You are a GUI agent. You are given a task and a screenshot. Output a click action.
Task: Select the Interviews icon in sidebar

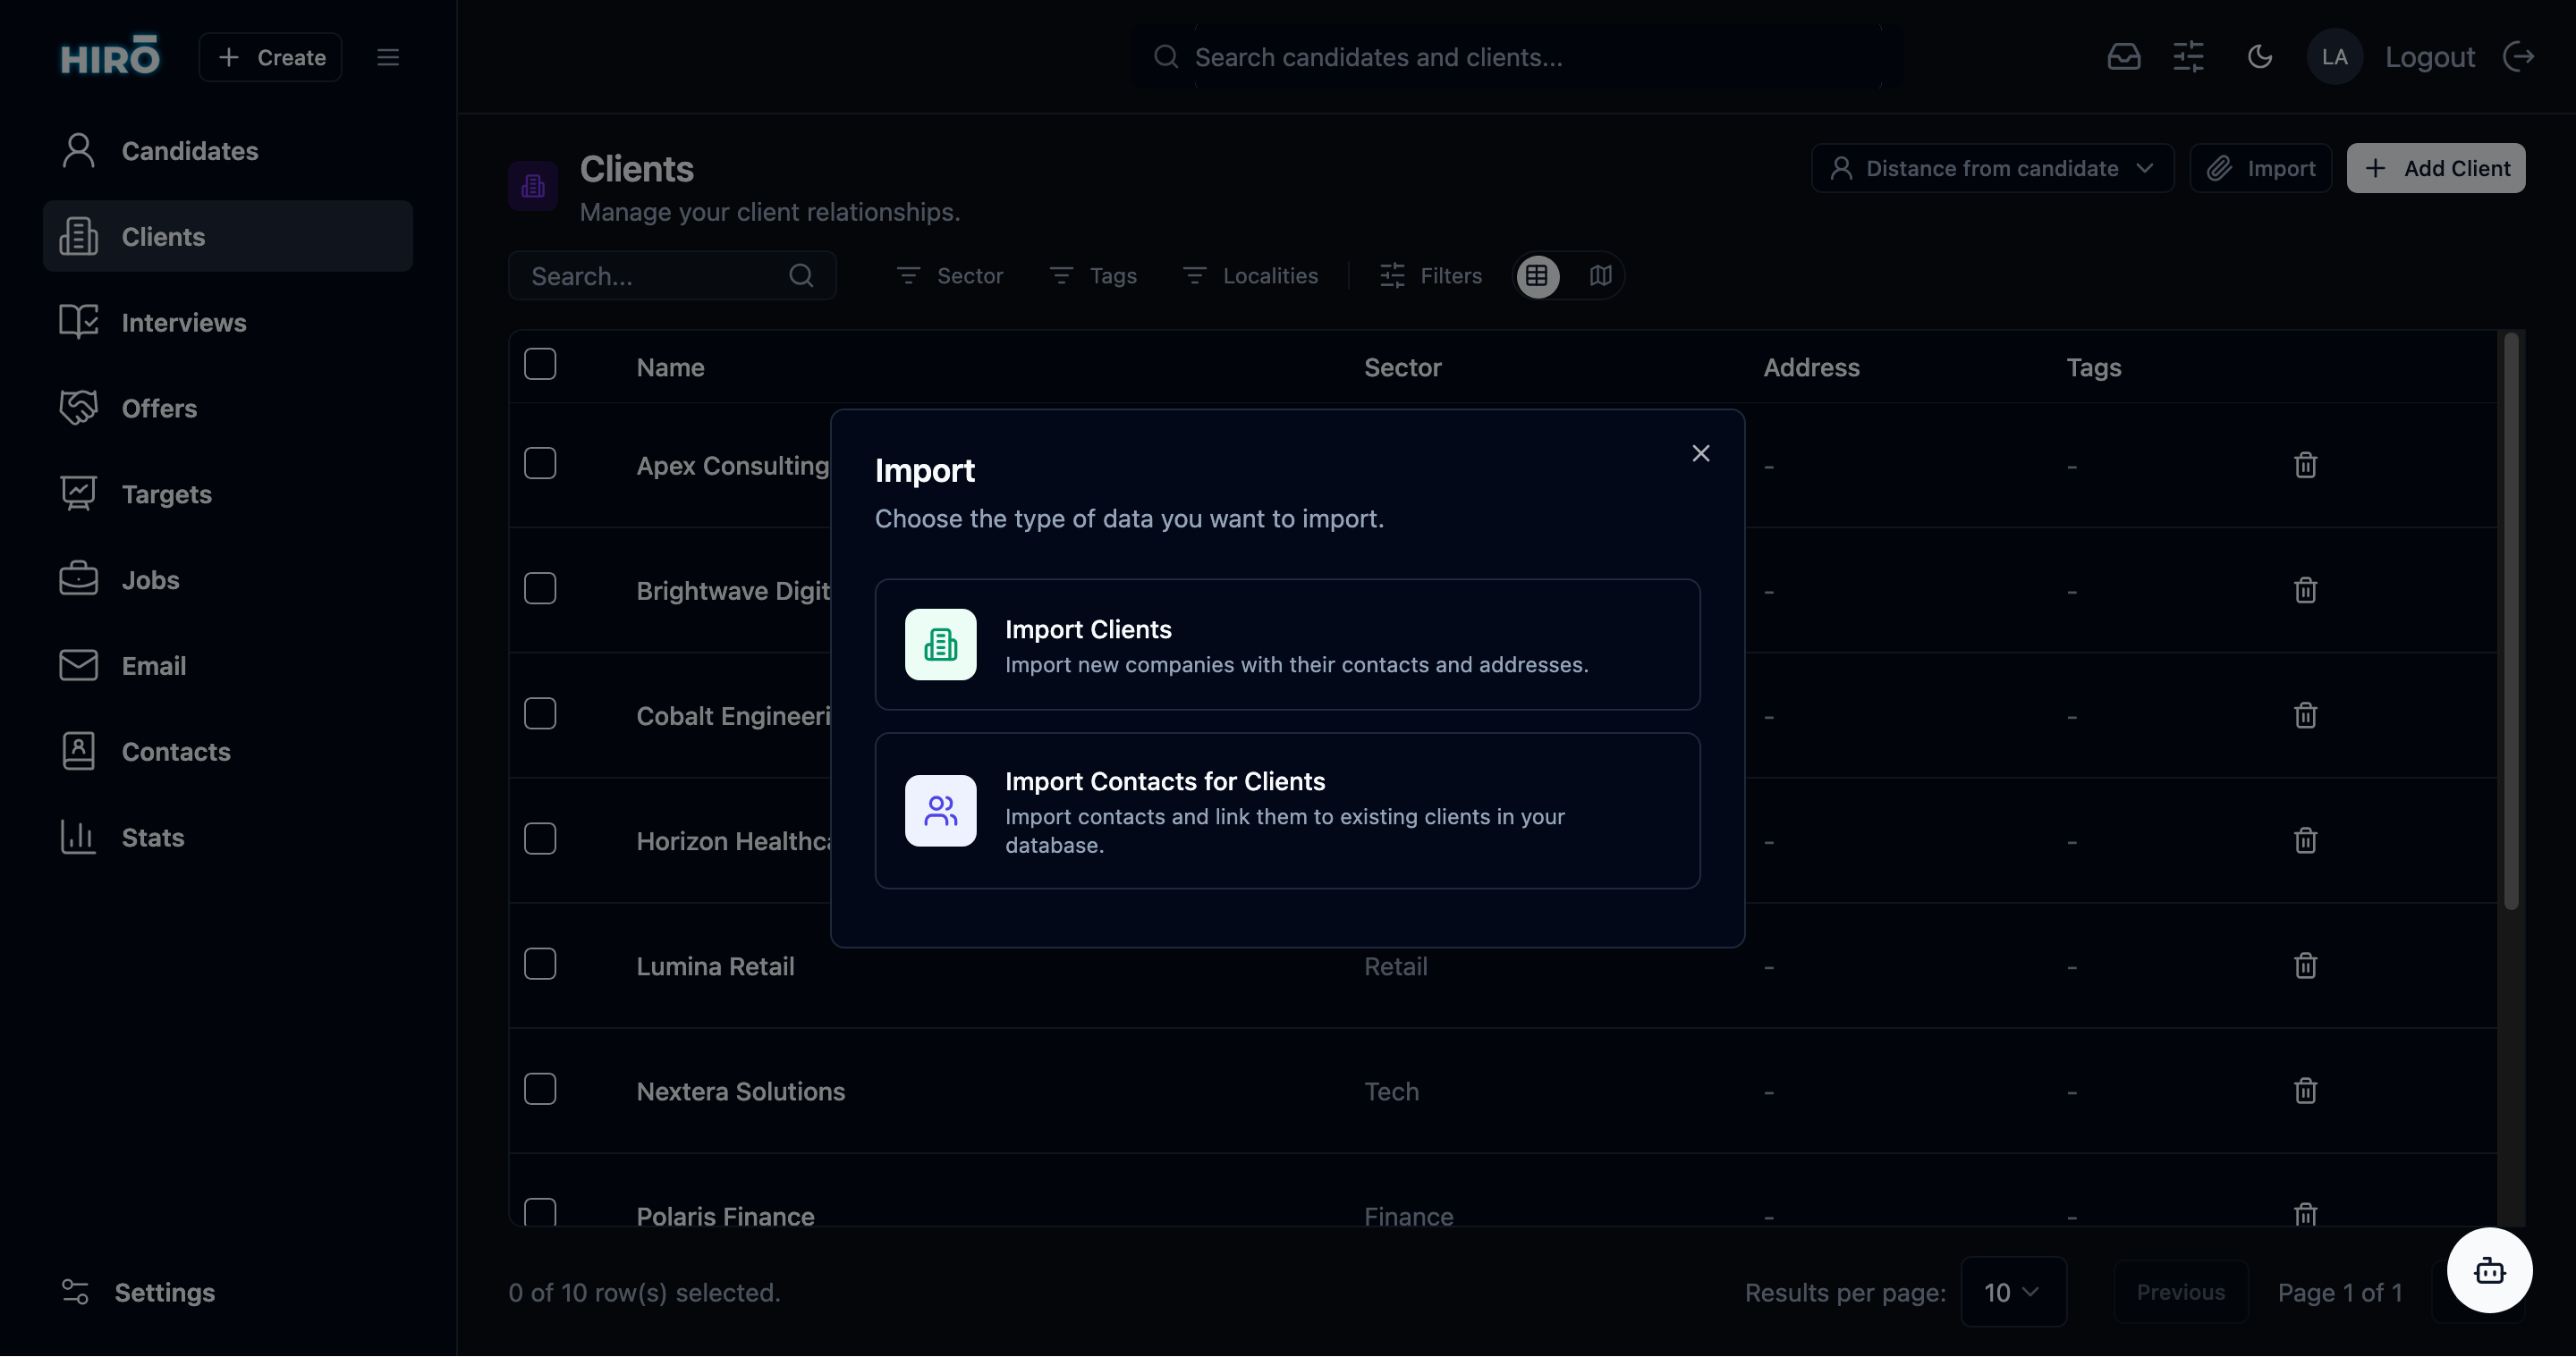[78, 322]
